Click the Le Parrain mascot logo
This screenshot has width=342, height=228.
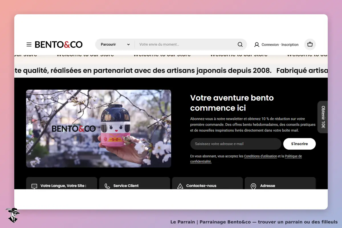coord(13,215)
